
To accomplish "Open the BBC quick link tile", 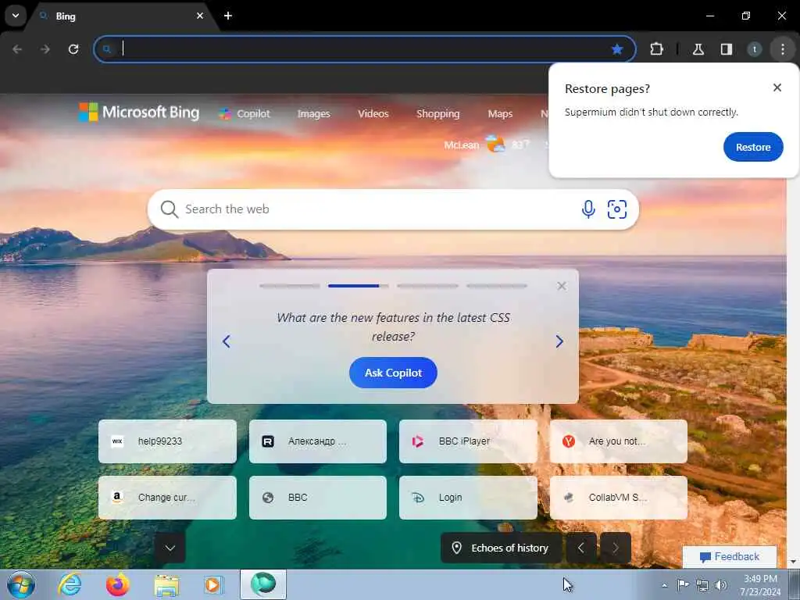I will tap(318, 498).
